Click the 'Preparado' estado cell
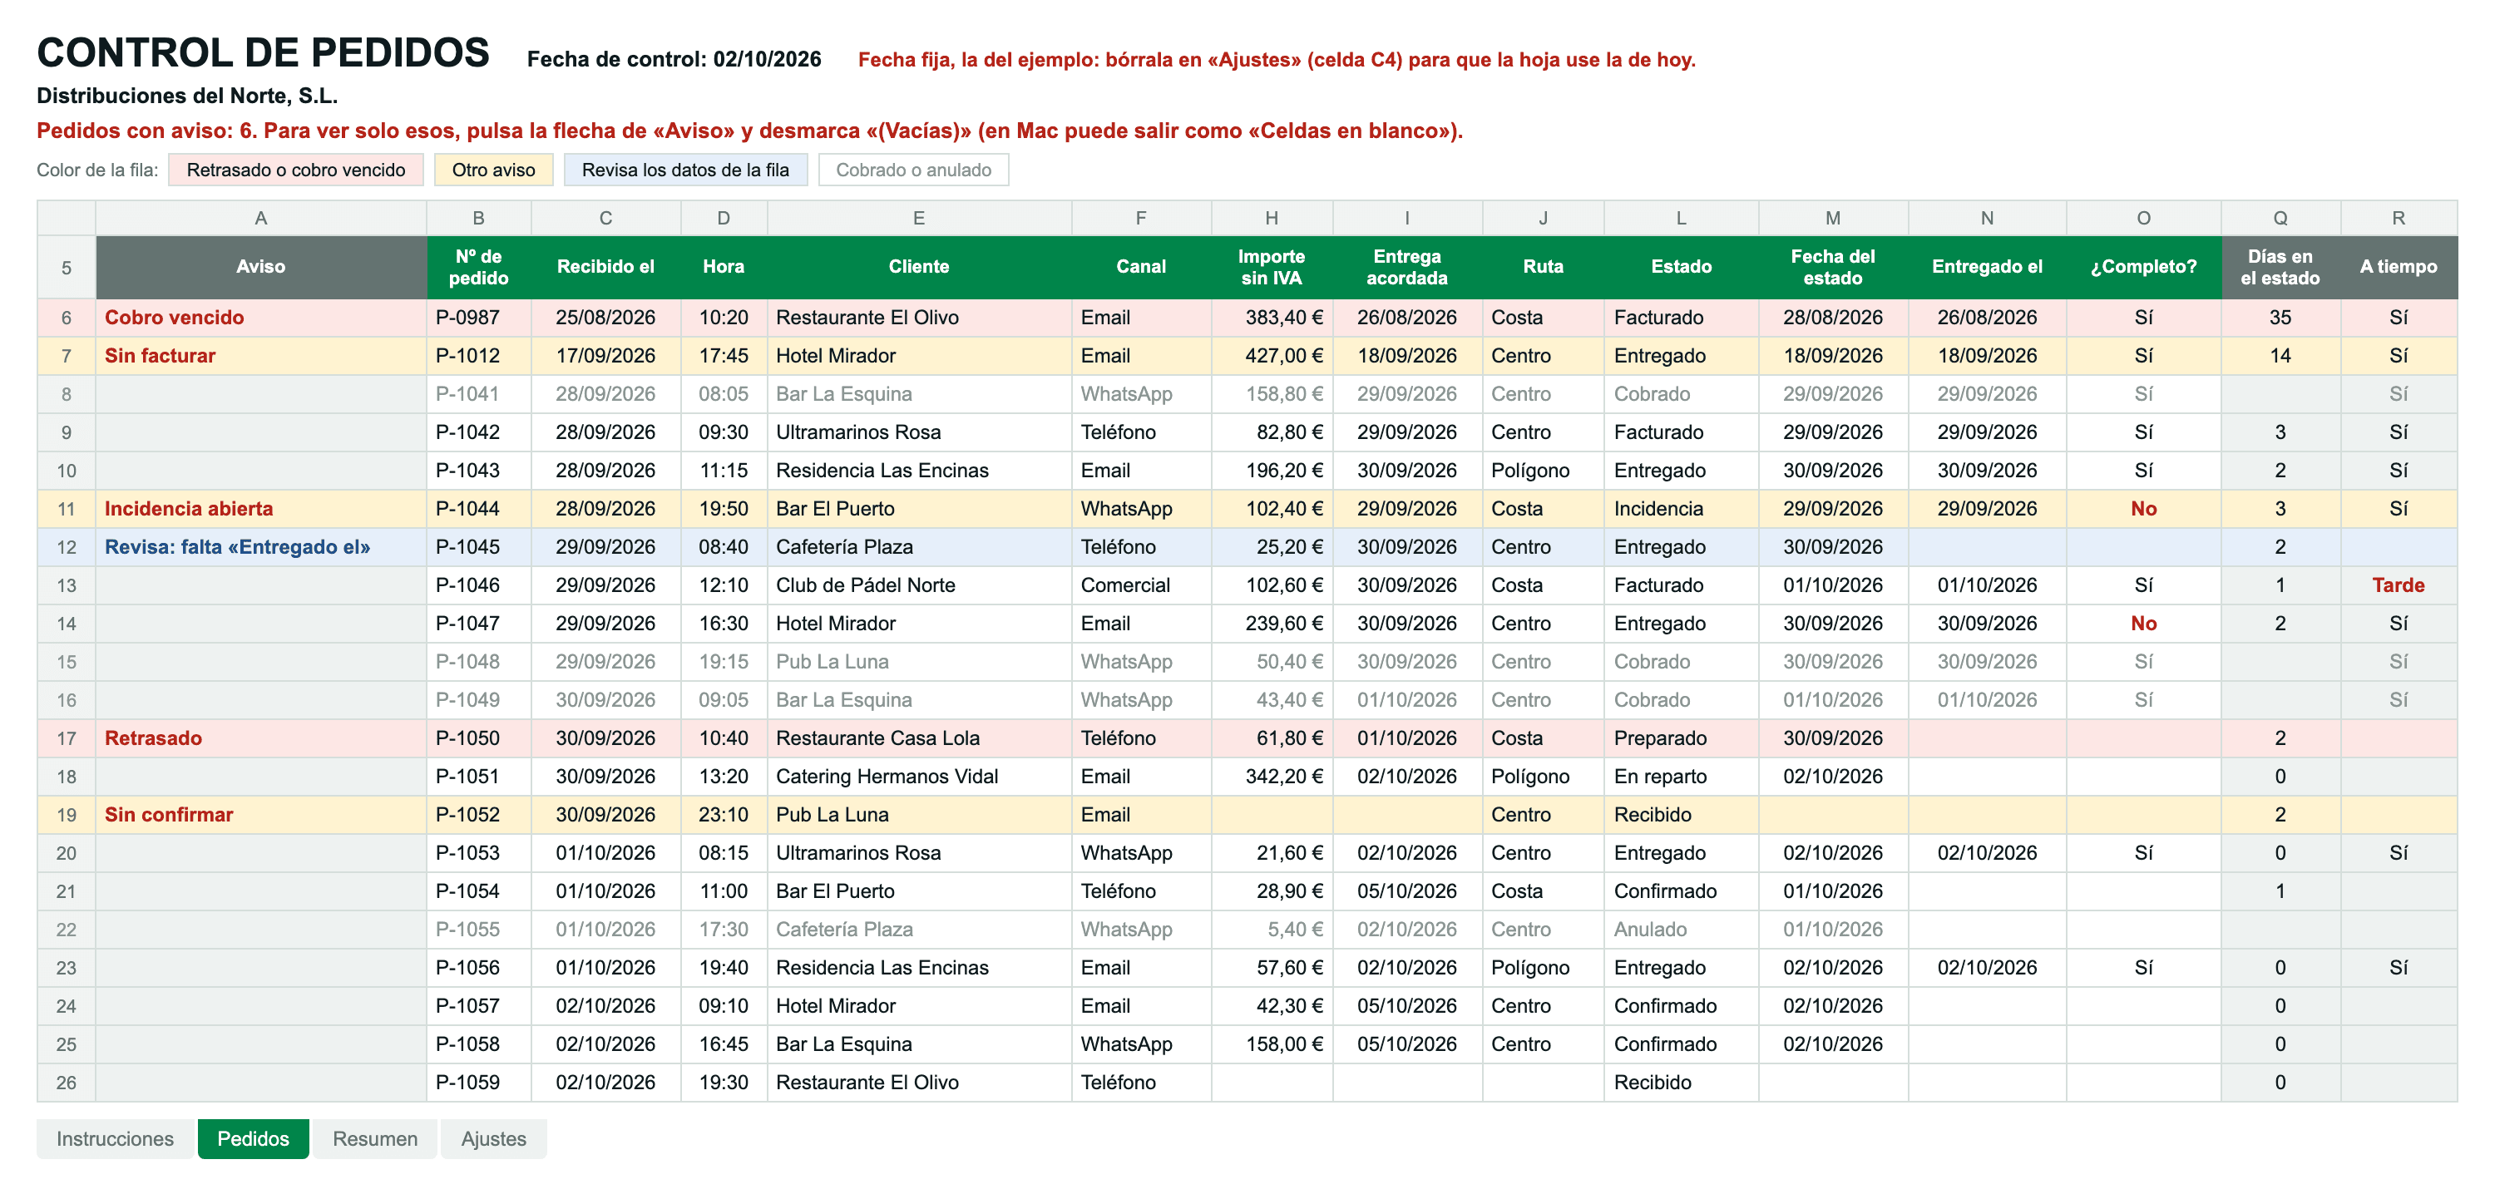2495x1194 pixels. point(1681,738)
